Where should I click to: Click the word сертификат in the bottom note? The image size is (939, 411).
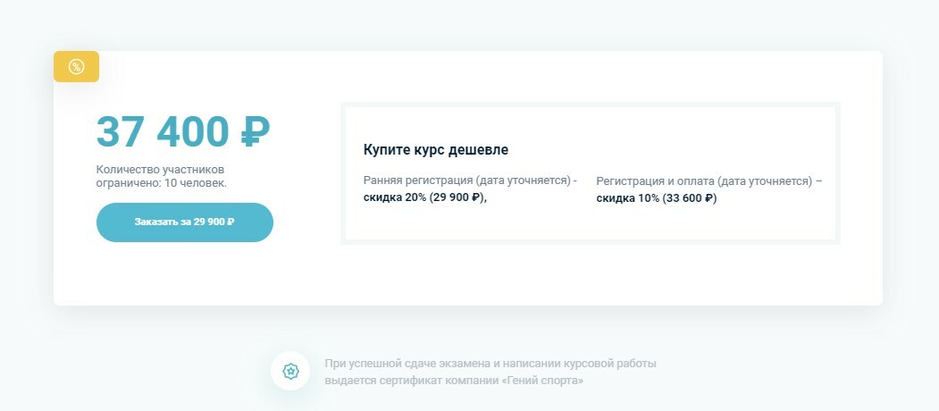[x=408, y=381]
